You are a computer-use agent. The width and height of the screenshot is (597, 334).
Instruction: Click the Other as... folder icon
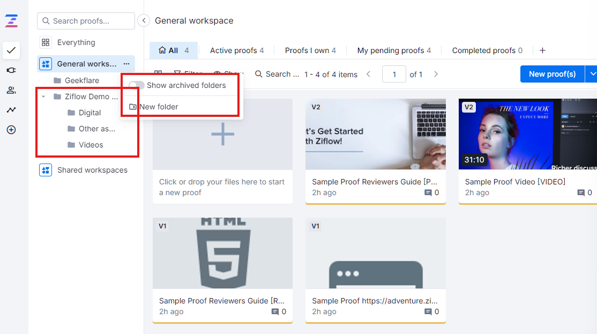point(71,129)
